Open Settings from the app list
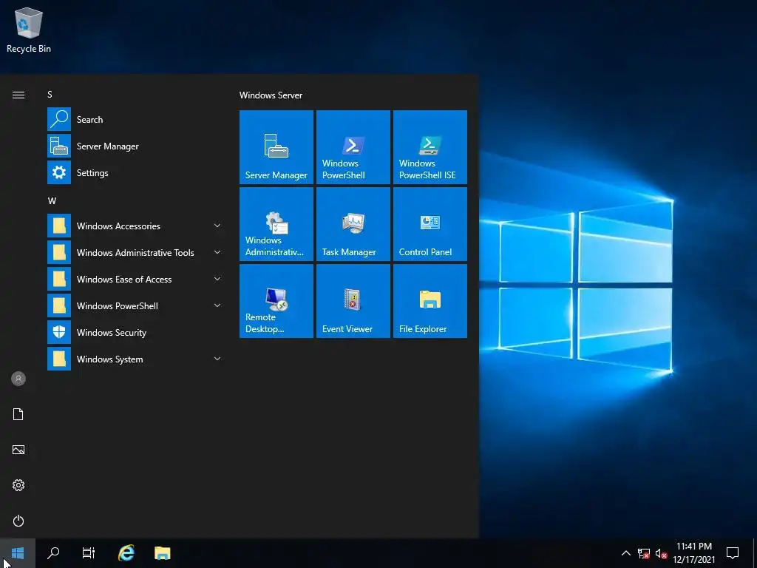The image size is (757, 568). coord(135,172)
